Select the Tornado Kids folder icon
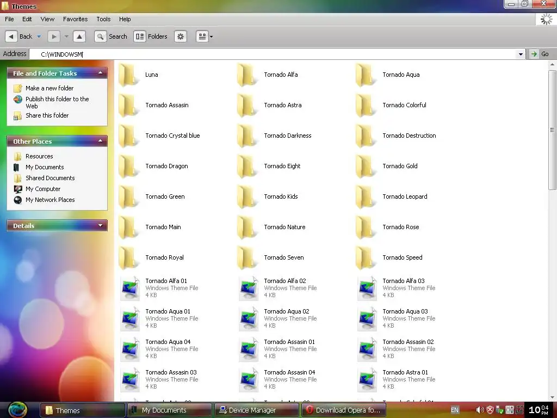The height and width of the screenshot is (418, 557). [x=247, y=196]
